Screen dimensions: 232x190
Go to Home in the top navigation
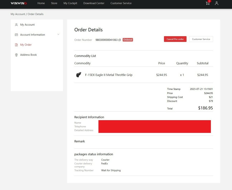[41, 3]
